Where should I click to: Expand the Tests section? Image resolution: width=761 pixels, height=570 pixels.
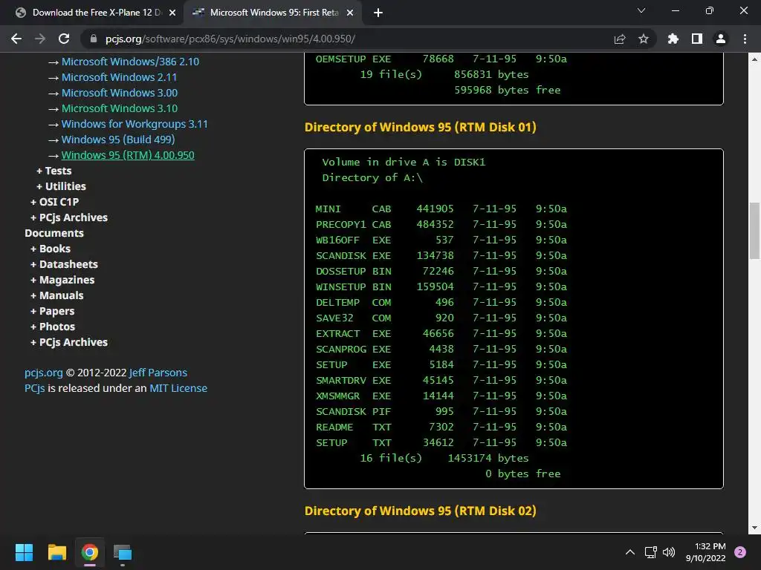(54, 171)
